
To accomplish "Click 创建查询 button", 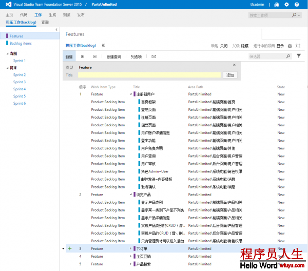I will tap(114, 57).
